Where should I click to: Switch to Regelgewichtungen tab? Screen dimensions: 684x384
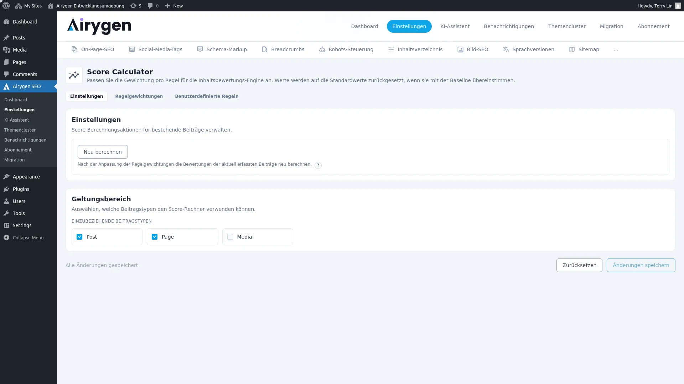(139, 96)
